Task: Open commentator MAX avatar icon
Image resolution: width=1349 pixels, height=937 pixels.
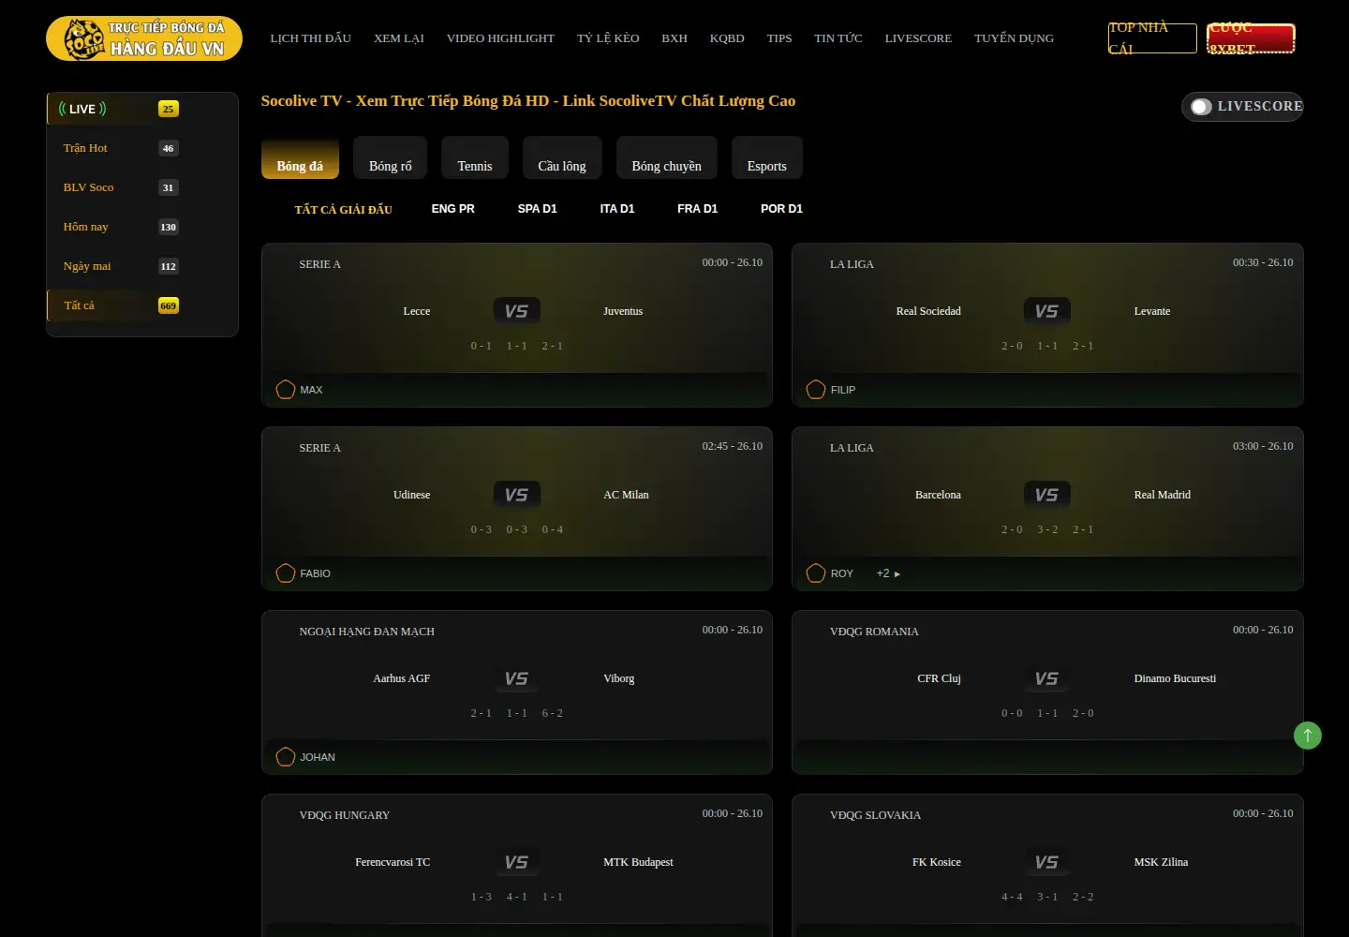Action: pyautogui.click(x=286, y=389)
